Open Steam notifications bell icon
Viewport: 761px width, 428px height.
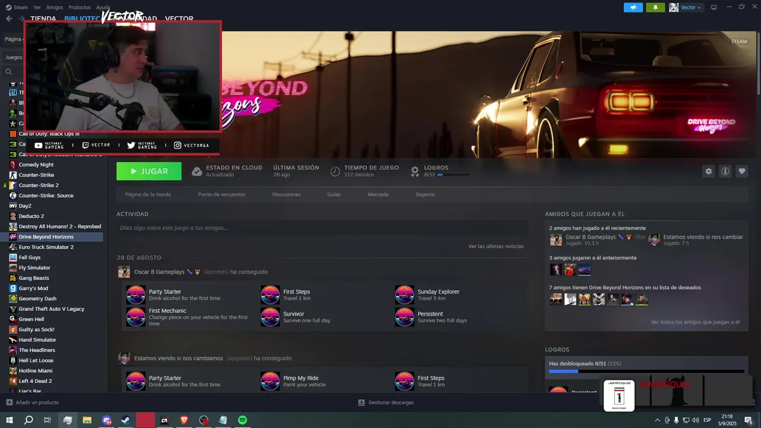655,7
